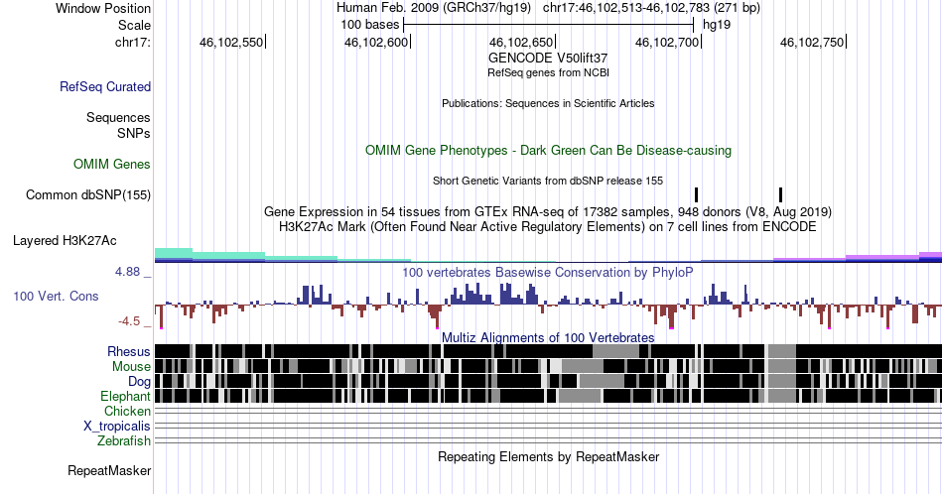Click the 46,102,700 ruler position

point(668,42)
